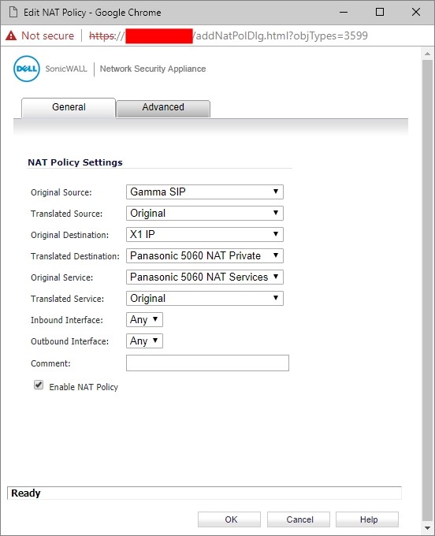Choose an Inbound Interface from dropdown
This screenshot has height=536, width=435.
coord(144,319)
